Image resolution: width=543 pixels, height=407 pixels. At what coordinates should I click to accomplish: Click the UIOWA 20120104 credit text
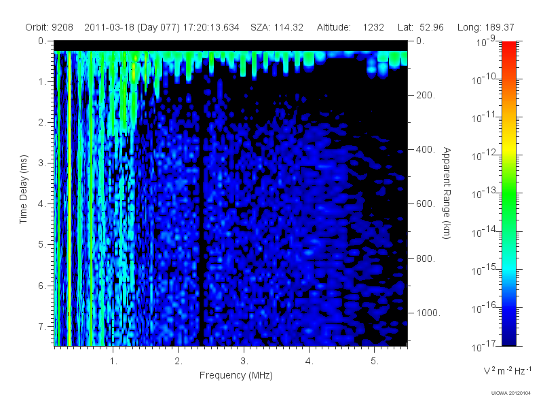pos(511,393)
